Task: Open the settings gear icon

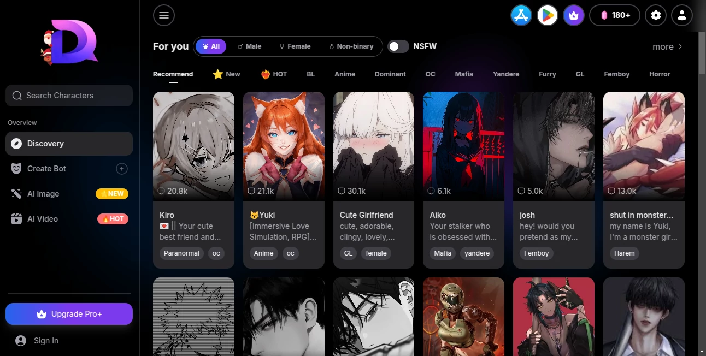Action: coord(656,15)
